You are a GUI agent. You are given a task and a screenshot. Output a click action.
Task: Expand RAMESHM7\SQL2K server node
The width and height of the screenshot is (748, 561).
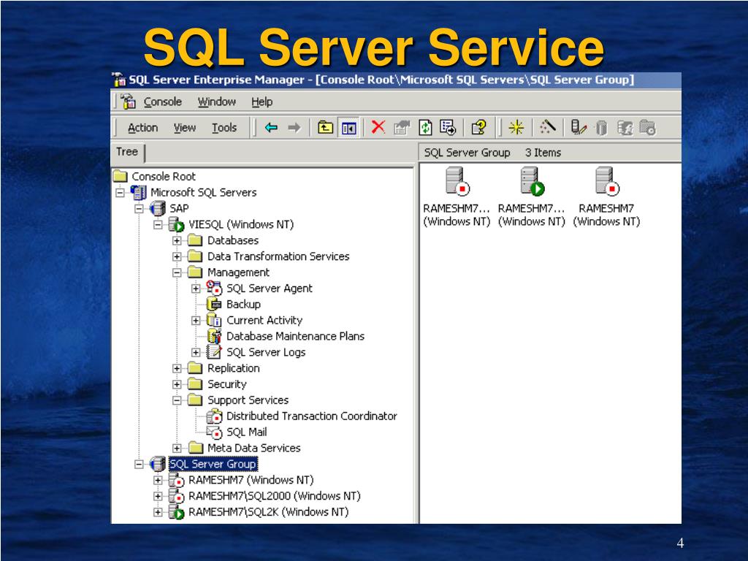[158, 512]
